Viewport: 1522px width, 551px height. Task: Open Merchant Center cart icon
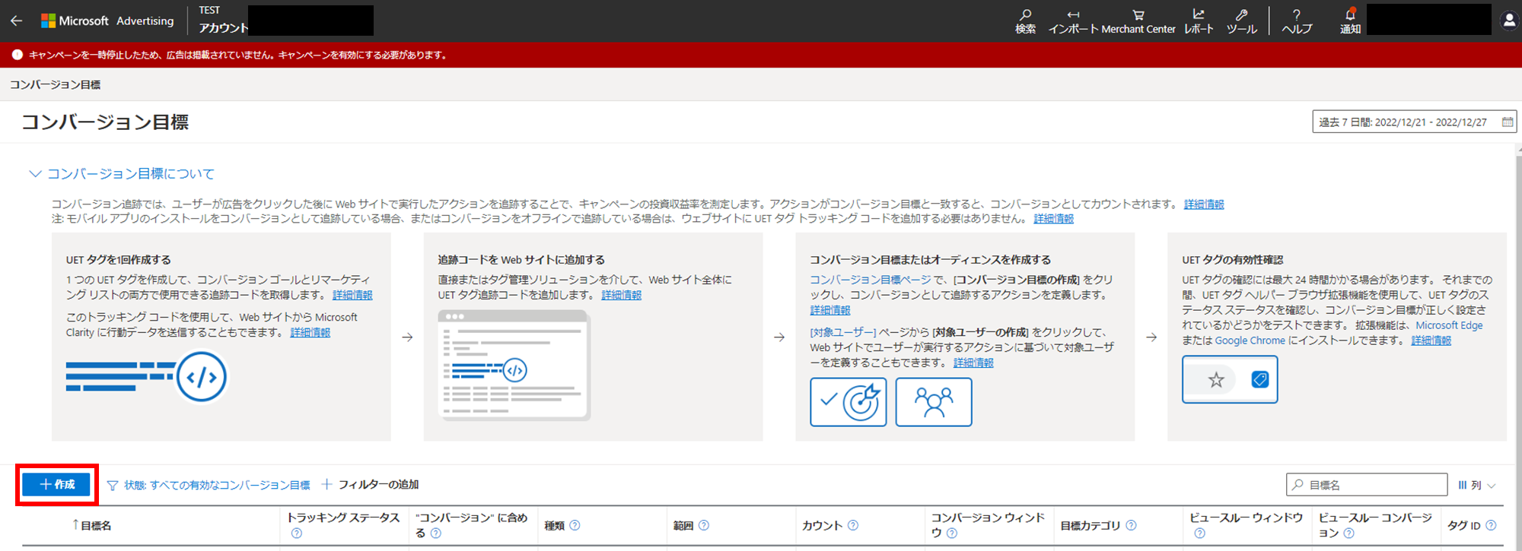coord(1138,21)
